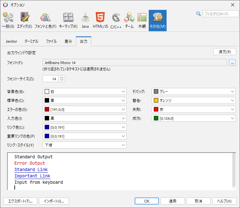Click the インポート(I)... button
This screenshot has height=208, width=240.
54,201
